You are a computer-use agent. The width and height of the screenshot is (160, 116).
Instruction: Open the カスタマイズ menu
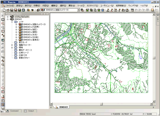point(92,6)
